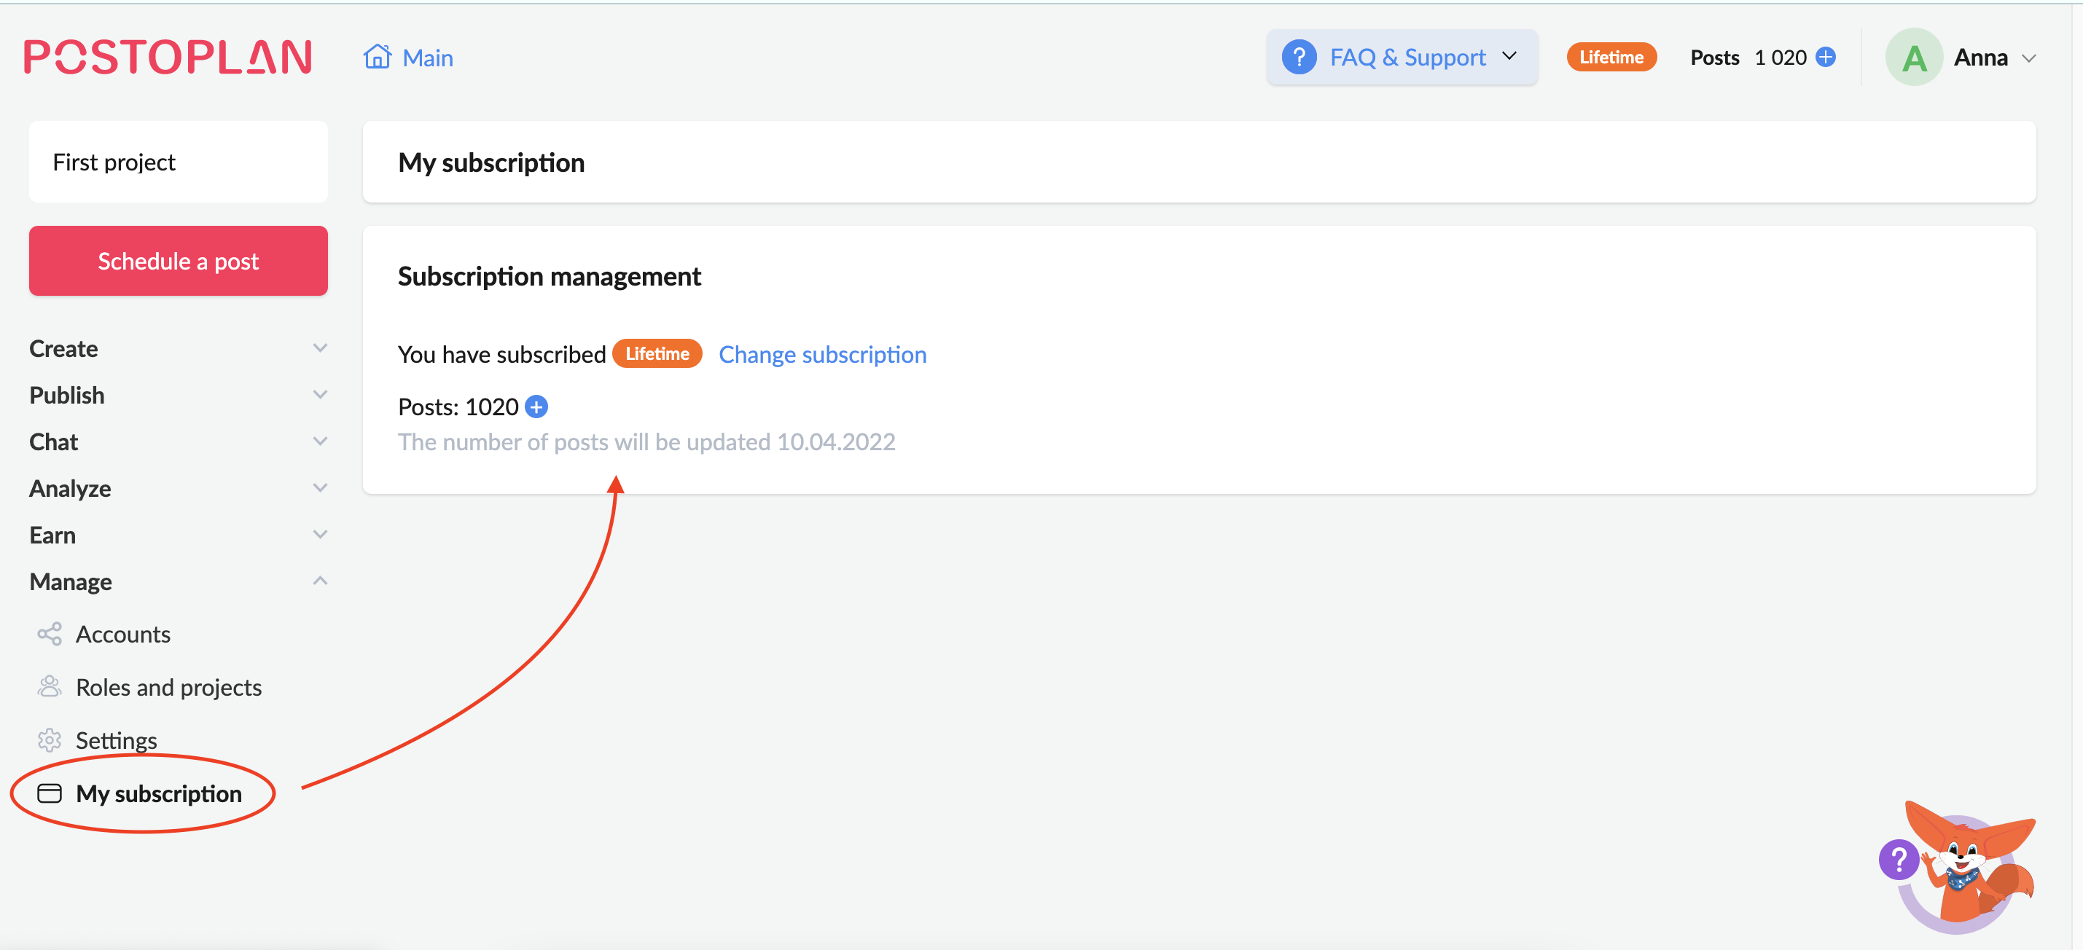
Task: Expand the Analyze menu section
Action: point(178,488)
